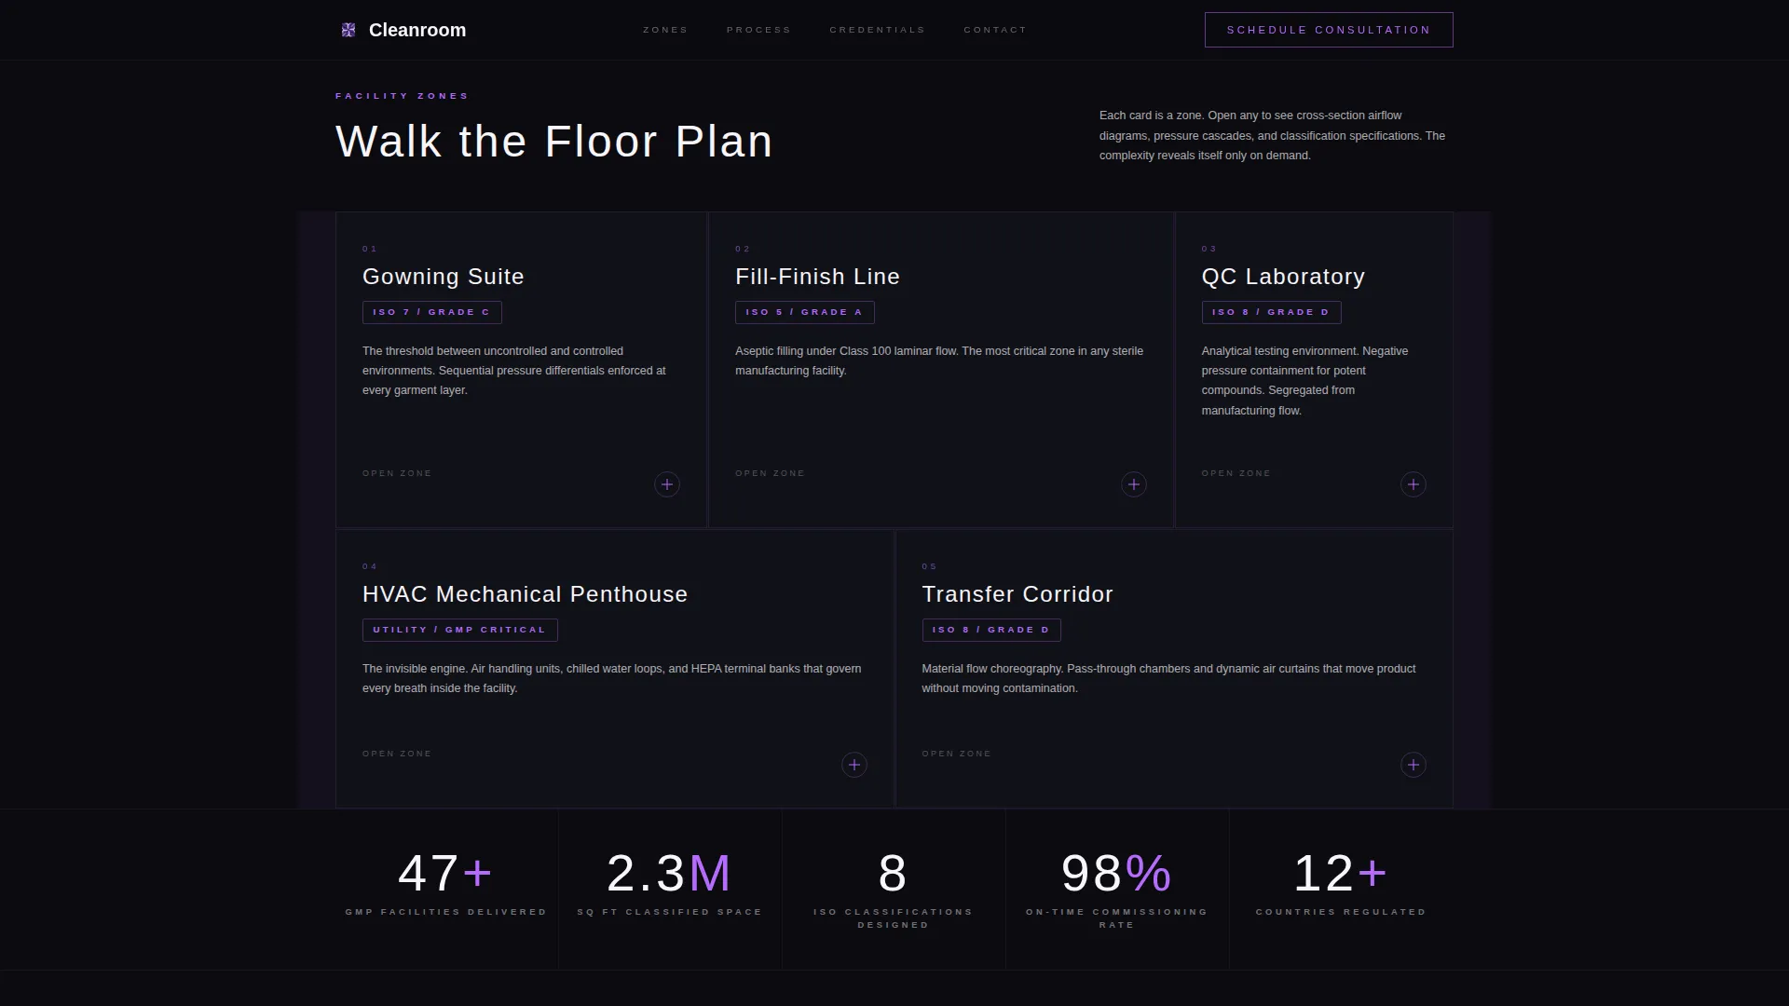Click the Walk the Floor Plan heading
The image size is (1789, 1006).
click(x=554, y=142)
